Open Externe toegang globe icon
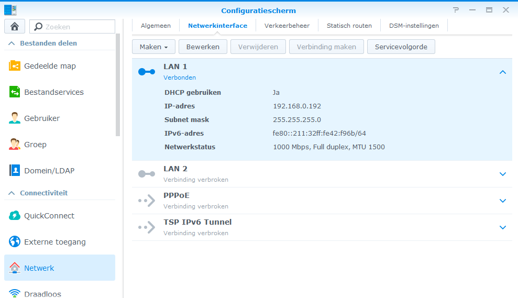 [x=15, y=242]
